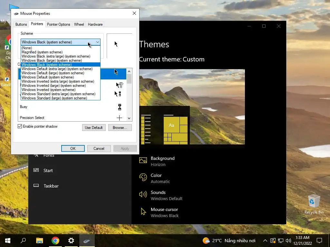This screenshot has width=330, height=247.
Task: Collapse the Scheme combo box arrow
Action: (97, 42)
